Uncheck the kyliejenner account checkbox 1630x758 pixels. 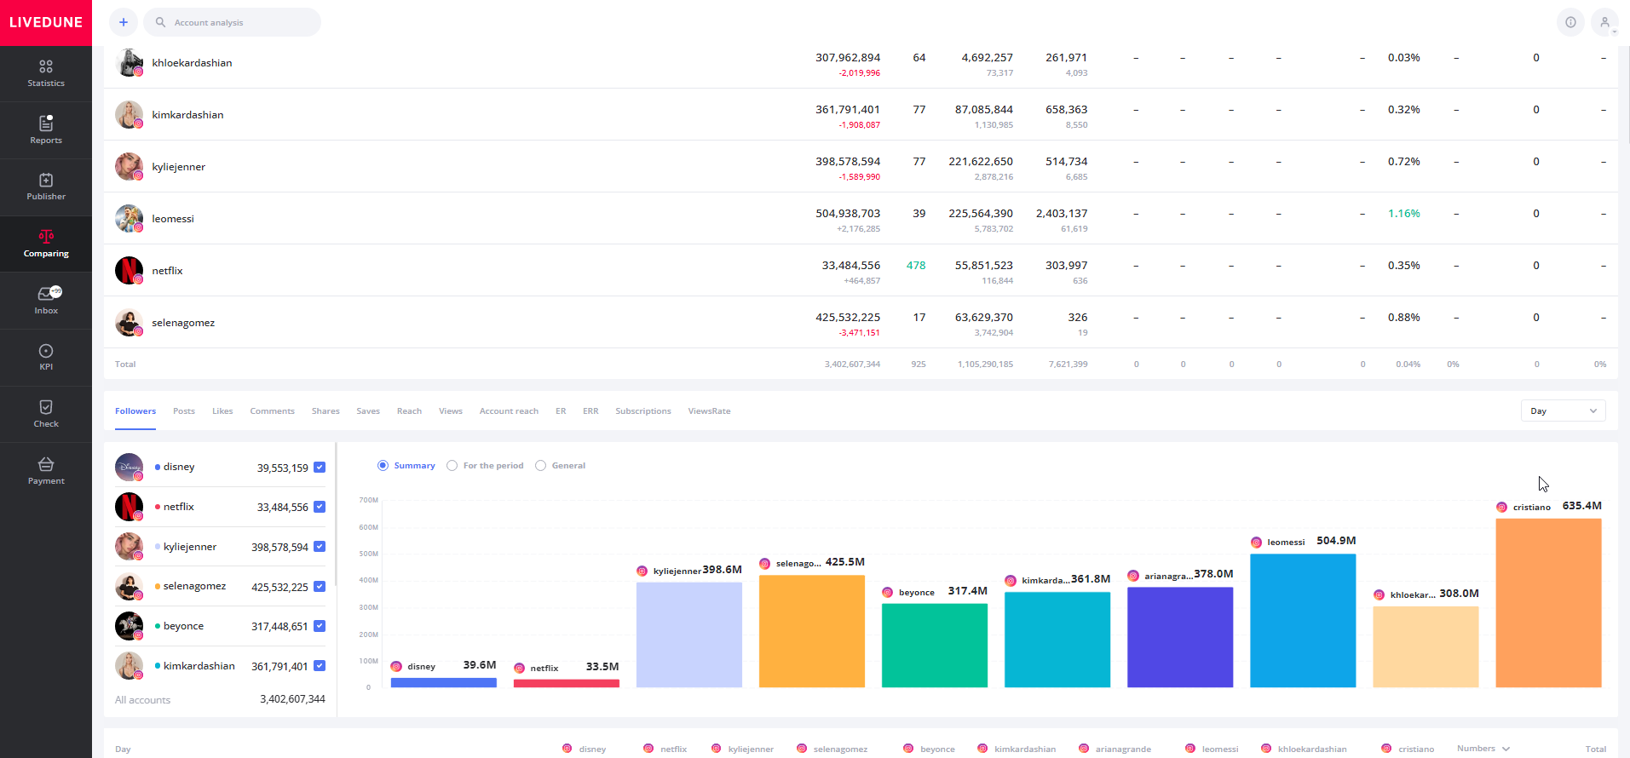click(x=320, y=547)
